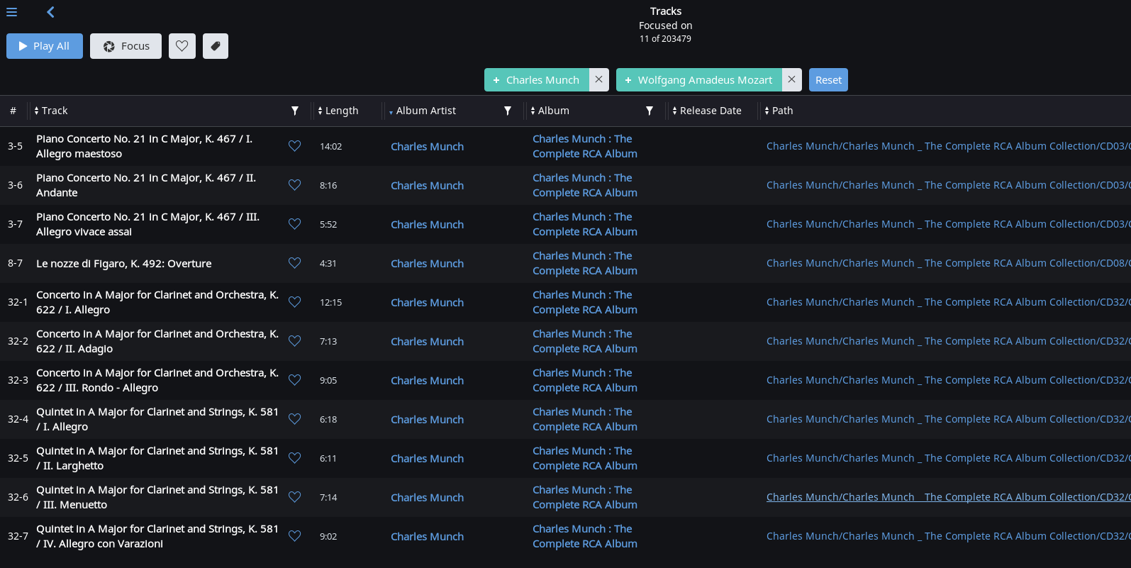Open Charles Munch artist link for track 32-5
This screenshot has height=568, width=1131.
[428, 459]
